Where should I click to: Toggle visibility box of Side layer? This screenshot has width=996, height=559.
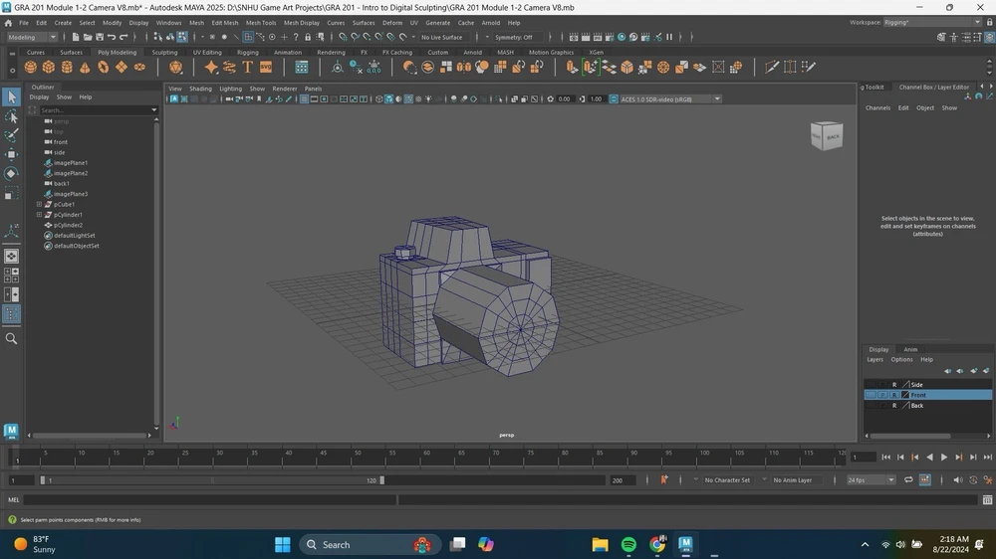click(x=871, y=385)
